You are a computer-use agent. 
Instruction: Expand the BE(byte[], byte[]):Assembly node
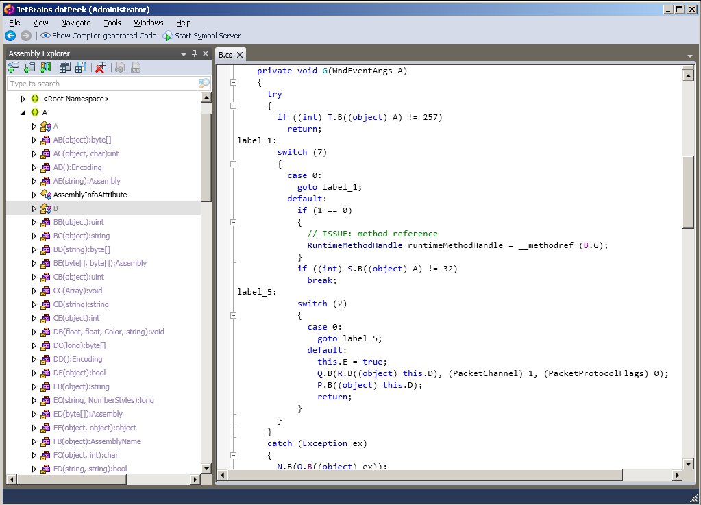[x=34, y=264]
